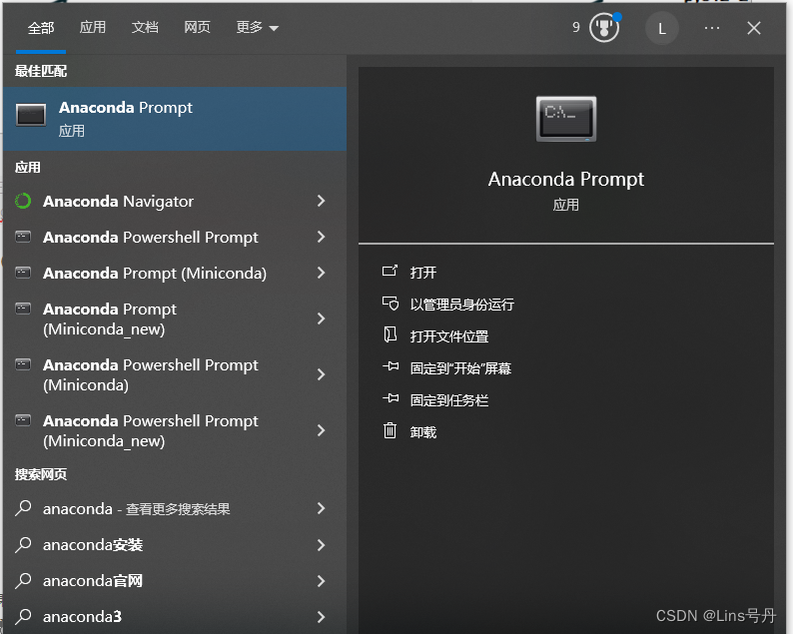Select Anaconda Powershell Prompt (Miniconda_new) result
The width and height of the screenshot is (793, 634).
coord(175,430)
